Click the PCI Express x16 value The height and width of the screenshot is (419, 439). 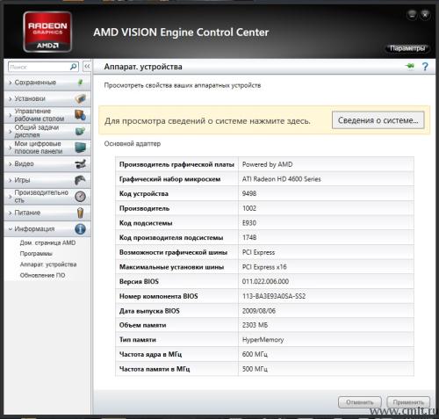[x=264, y=267]
